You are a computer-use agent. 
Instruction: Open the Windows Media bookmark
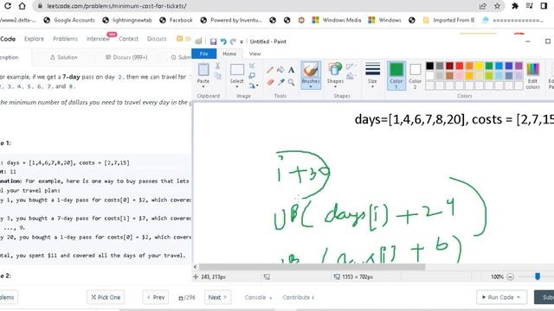[x=337, y=20]
